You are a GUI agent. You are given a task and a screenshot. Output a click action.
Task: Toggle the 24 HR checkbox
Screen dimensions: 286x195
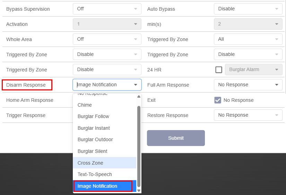[x=219, y=70]
